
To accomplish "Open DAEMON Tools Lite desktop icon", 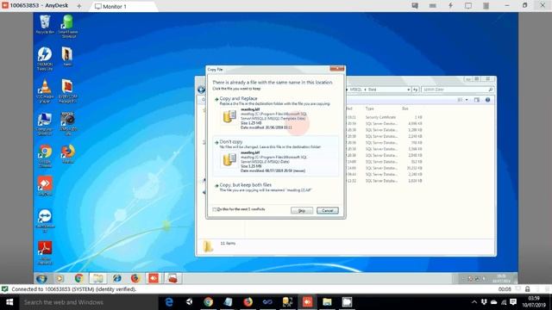I will coord(45,59).
